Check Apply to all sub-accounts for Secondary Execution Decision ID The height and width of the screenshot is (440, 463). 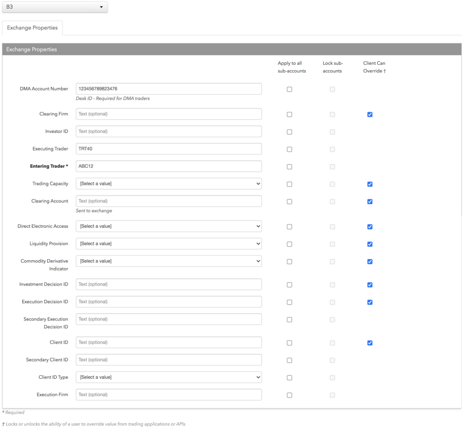click(x=289, y=320)
